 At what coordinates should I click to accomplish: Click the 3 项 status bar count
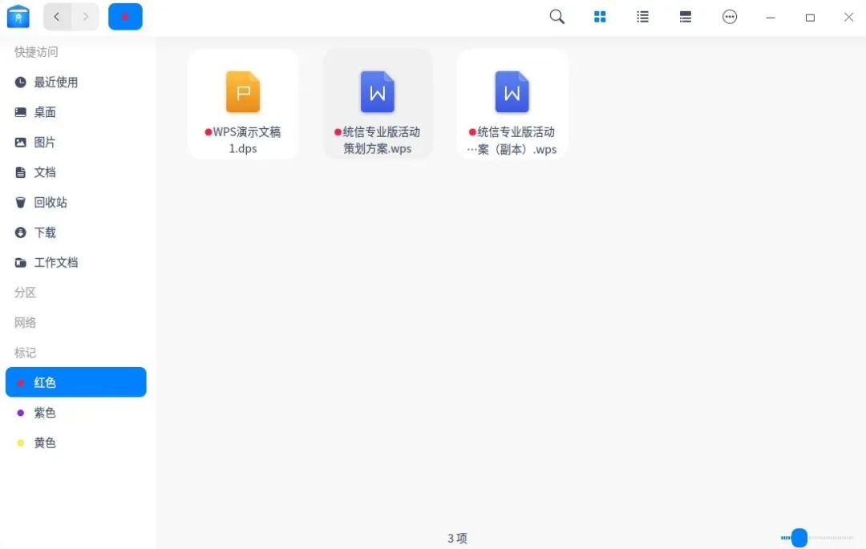[x=457, y=538]
